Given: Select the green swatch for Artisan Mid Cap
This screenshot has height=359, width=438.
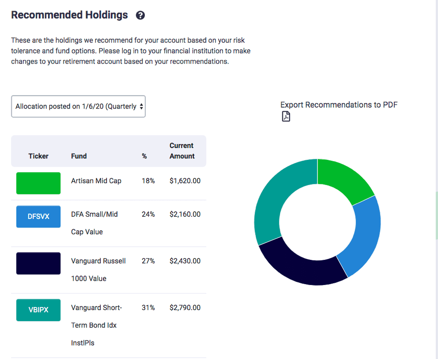Looking at the screenshot, I should (x=38, y=183).
